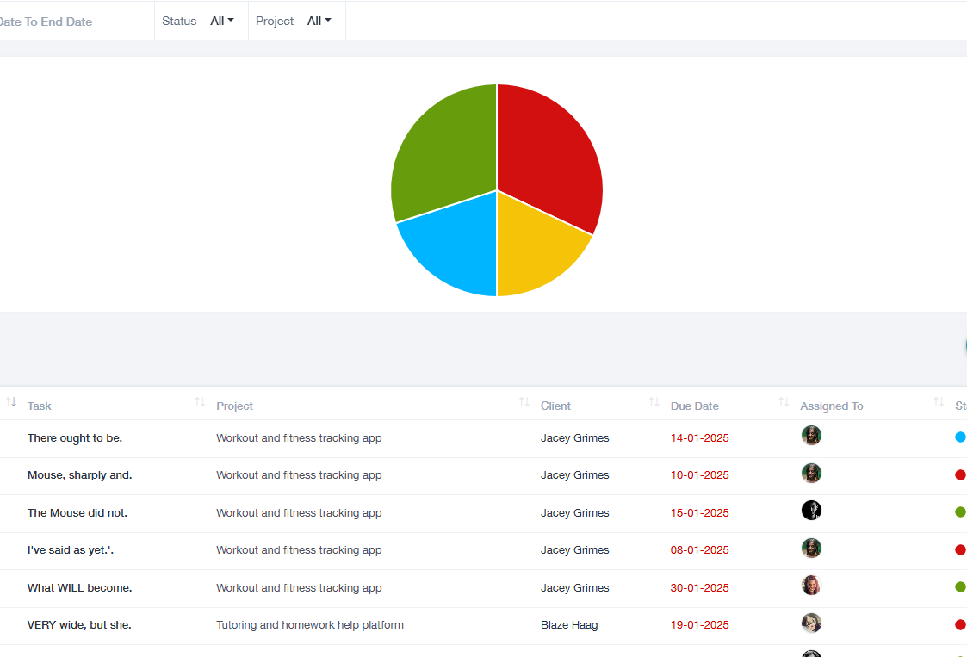Sort table by the Project column arrows

524,403
